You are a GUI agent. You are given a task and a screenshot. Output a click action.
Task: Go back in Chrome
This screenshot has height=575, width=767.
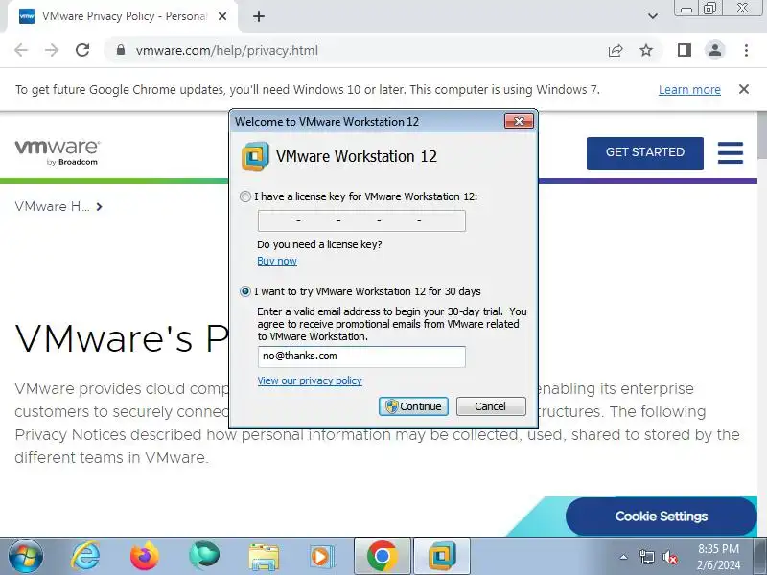point(21,50)
